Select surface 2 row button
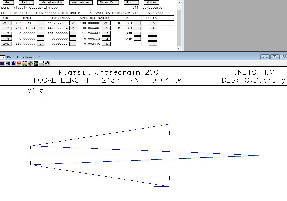 [x=6, y=28]
